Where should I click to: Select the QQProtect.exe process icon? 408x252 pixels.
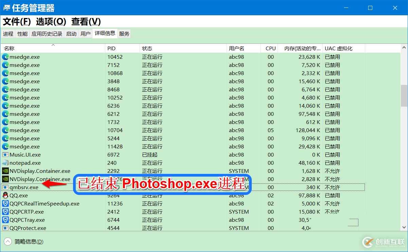pyautogui.click(x=5, y=228)
